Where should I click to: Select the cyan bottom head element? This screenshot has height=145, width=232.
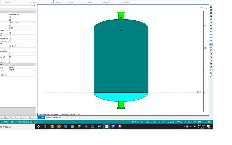pos(121,97)
